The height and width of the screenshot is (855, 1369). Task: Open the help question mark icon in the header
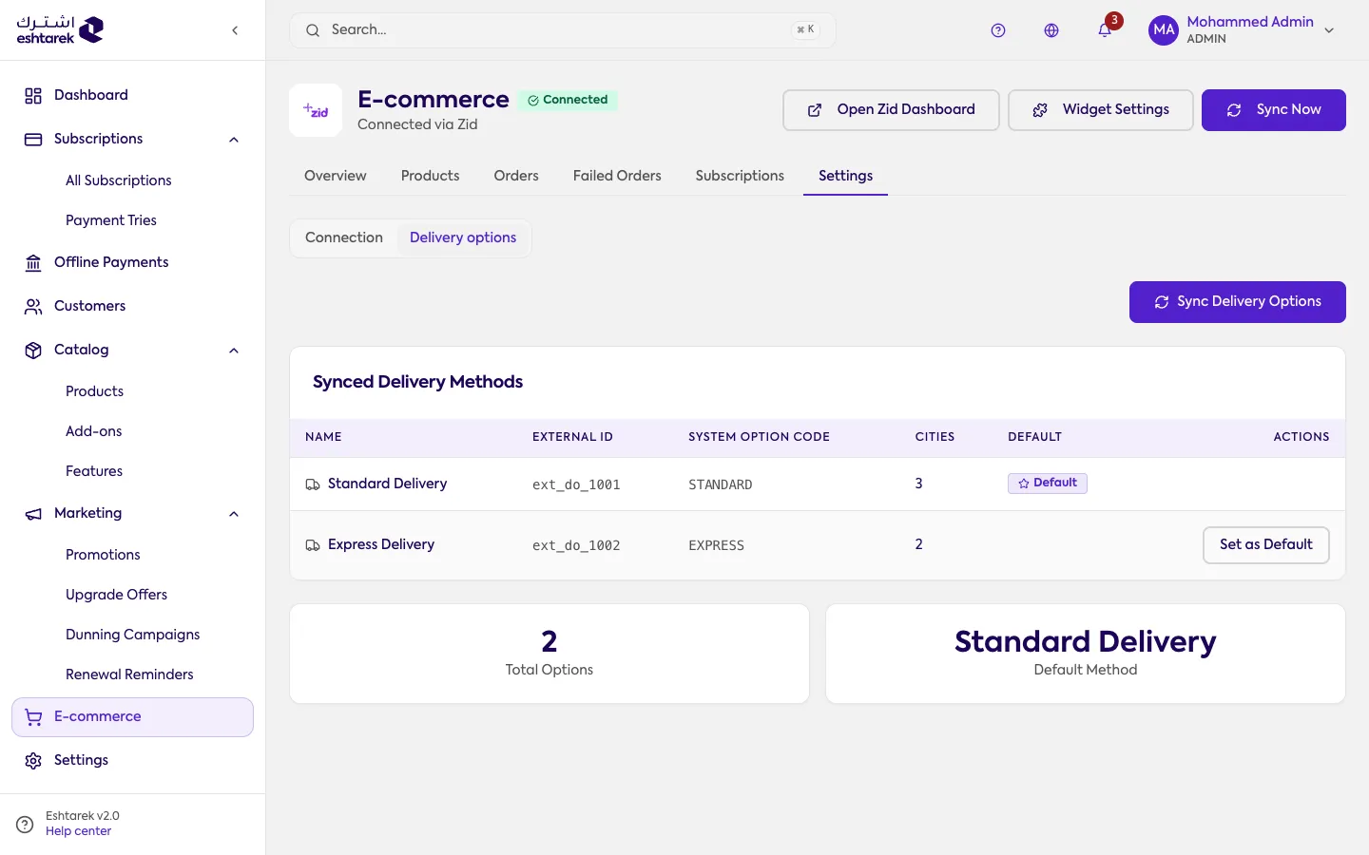pos(998,30)
